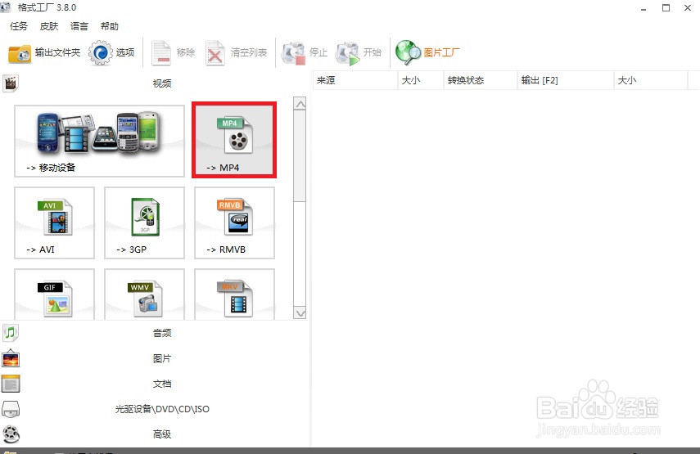Click 清空列表 clear list button
Screen dimensions: 700x454
click(236, 53)
